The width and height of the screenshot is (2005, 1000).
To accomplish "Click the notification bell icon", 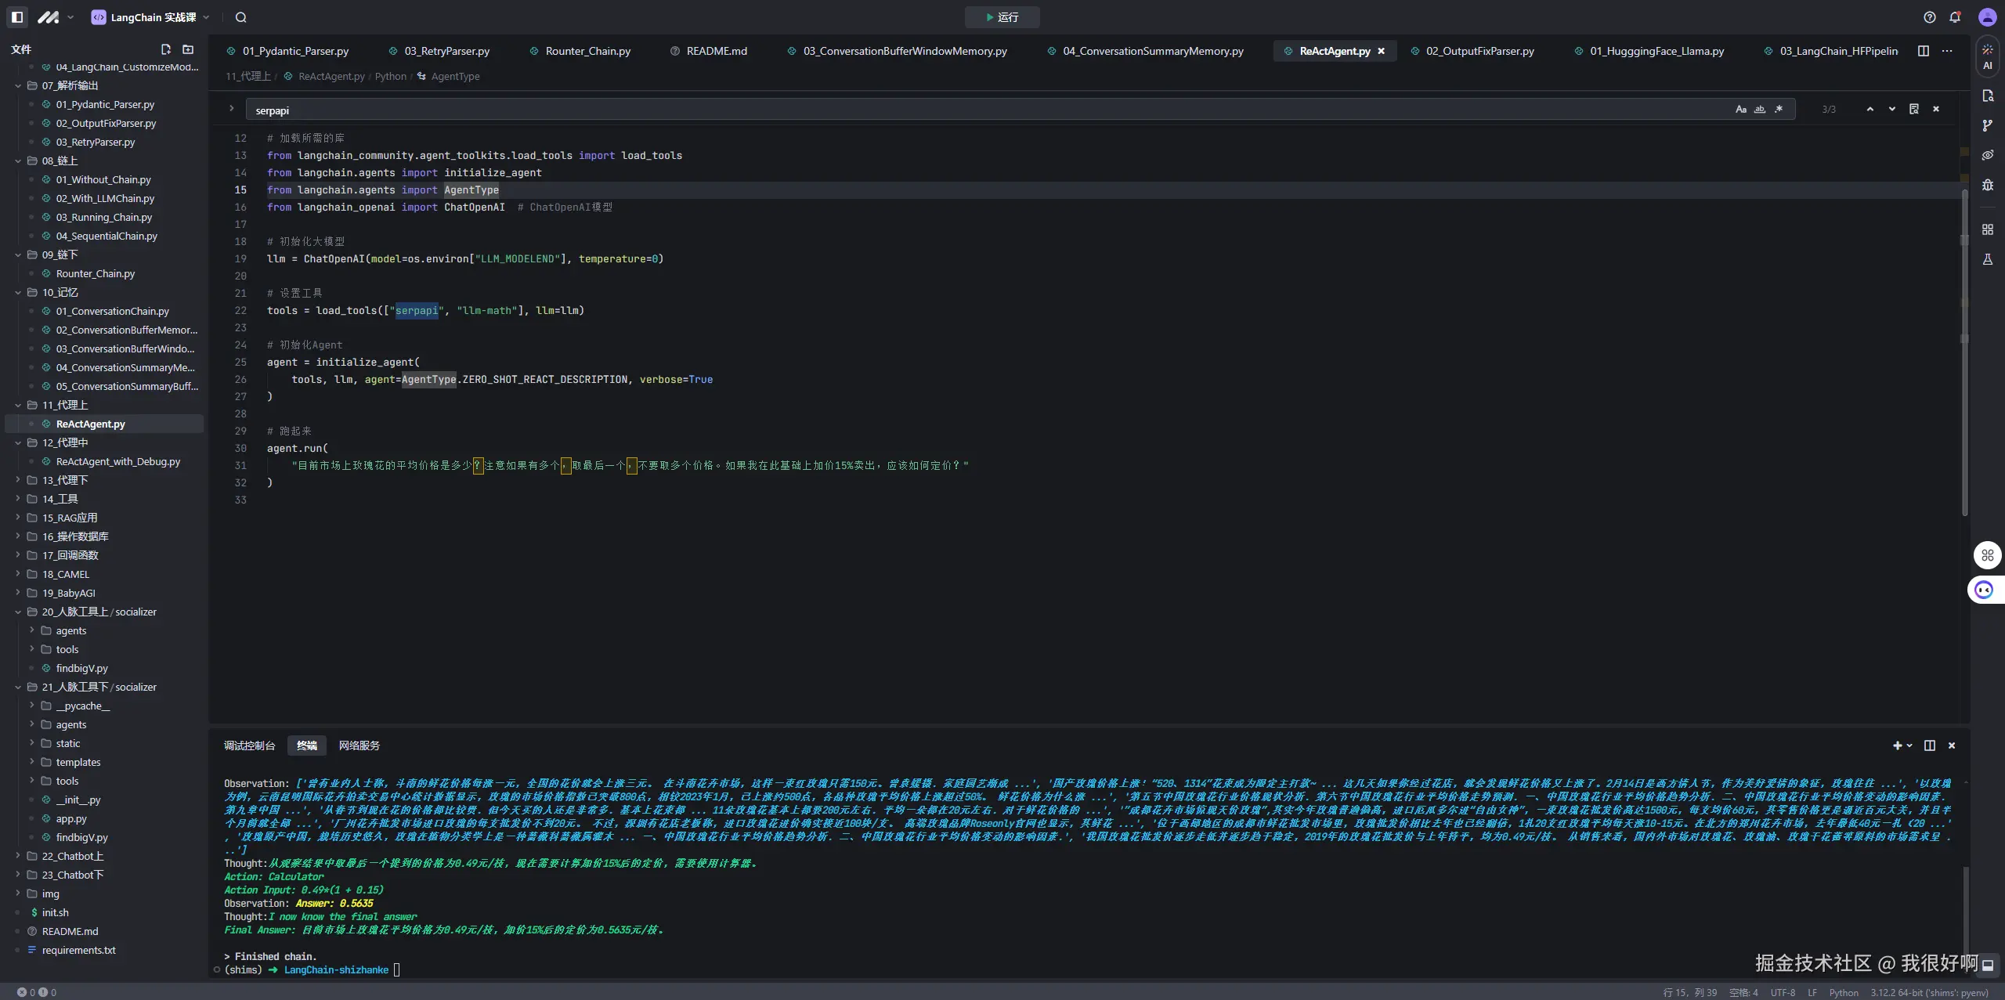I will tap(1955, 17).
